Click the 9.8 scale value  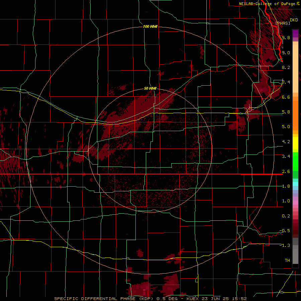(286, 37)
